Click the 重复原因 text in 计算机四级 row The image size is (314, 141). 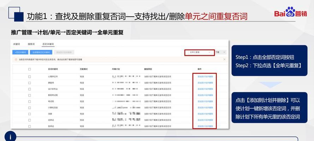[x=158, y=108]
